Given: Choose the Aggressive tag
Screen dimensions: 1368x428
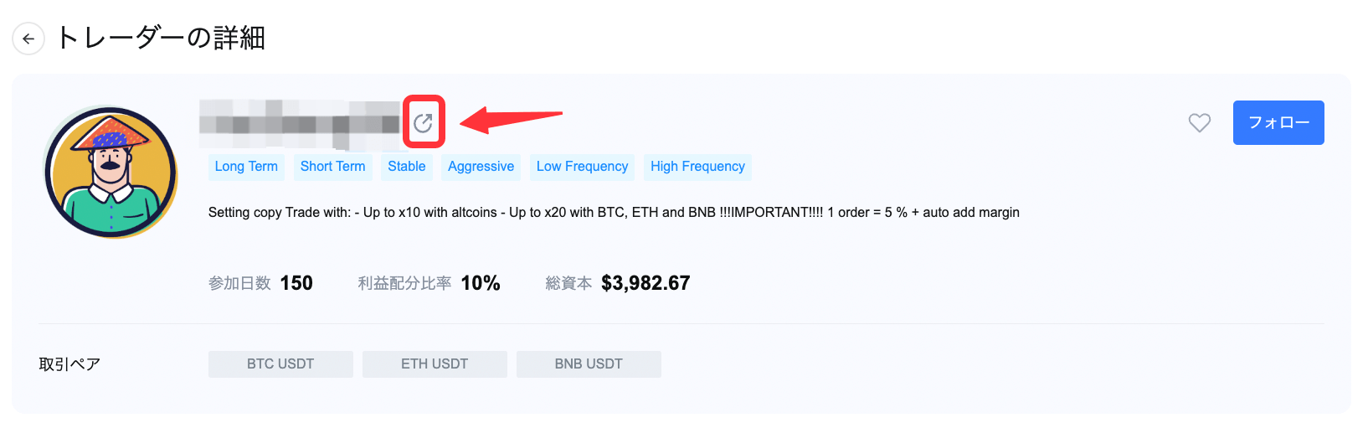Looking at the screenshot, I should (x=481, y=167).
